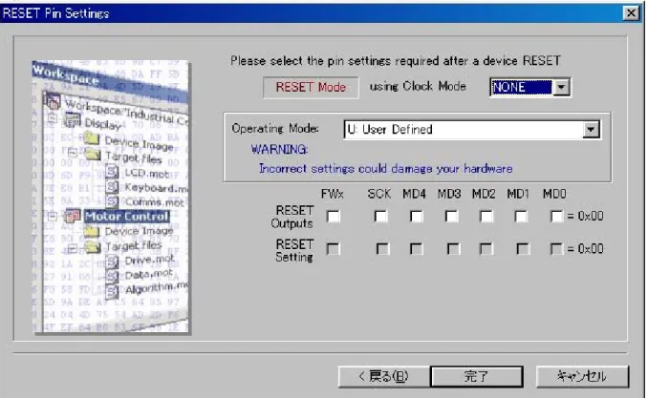The height and width of the screenshot is (398, 648).
Task: Click the MD2 column header
Action: [484, 194]
